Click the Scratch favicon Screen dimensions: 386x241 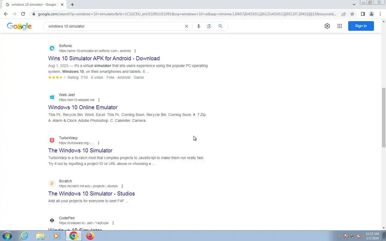(52, 183)
